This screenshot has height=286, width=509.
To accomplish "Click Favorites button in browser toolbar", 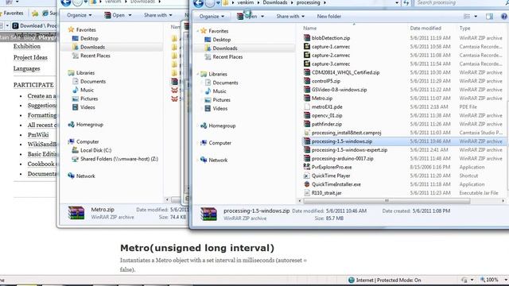I will tap(13, 14).
